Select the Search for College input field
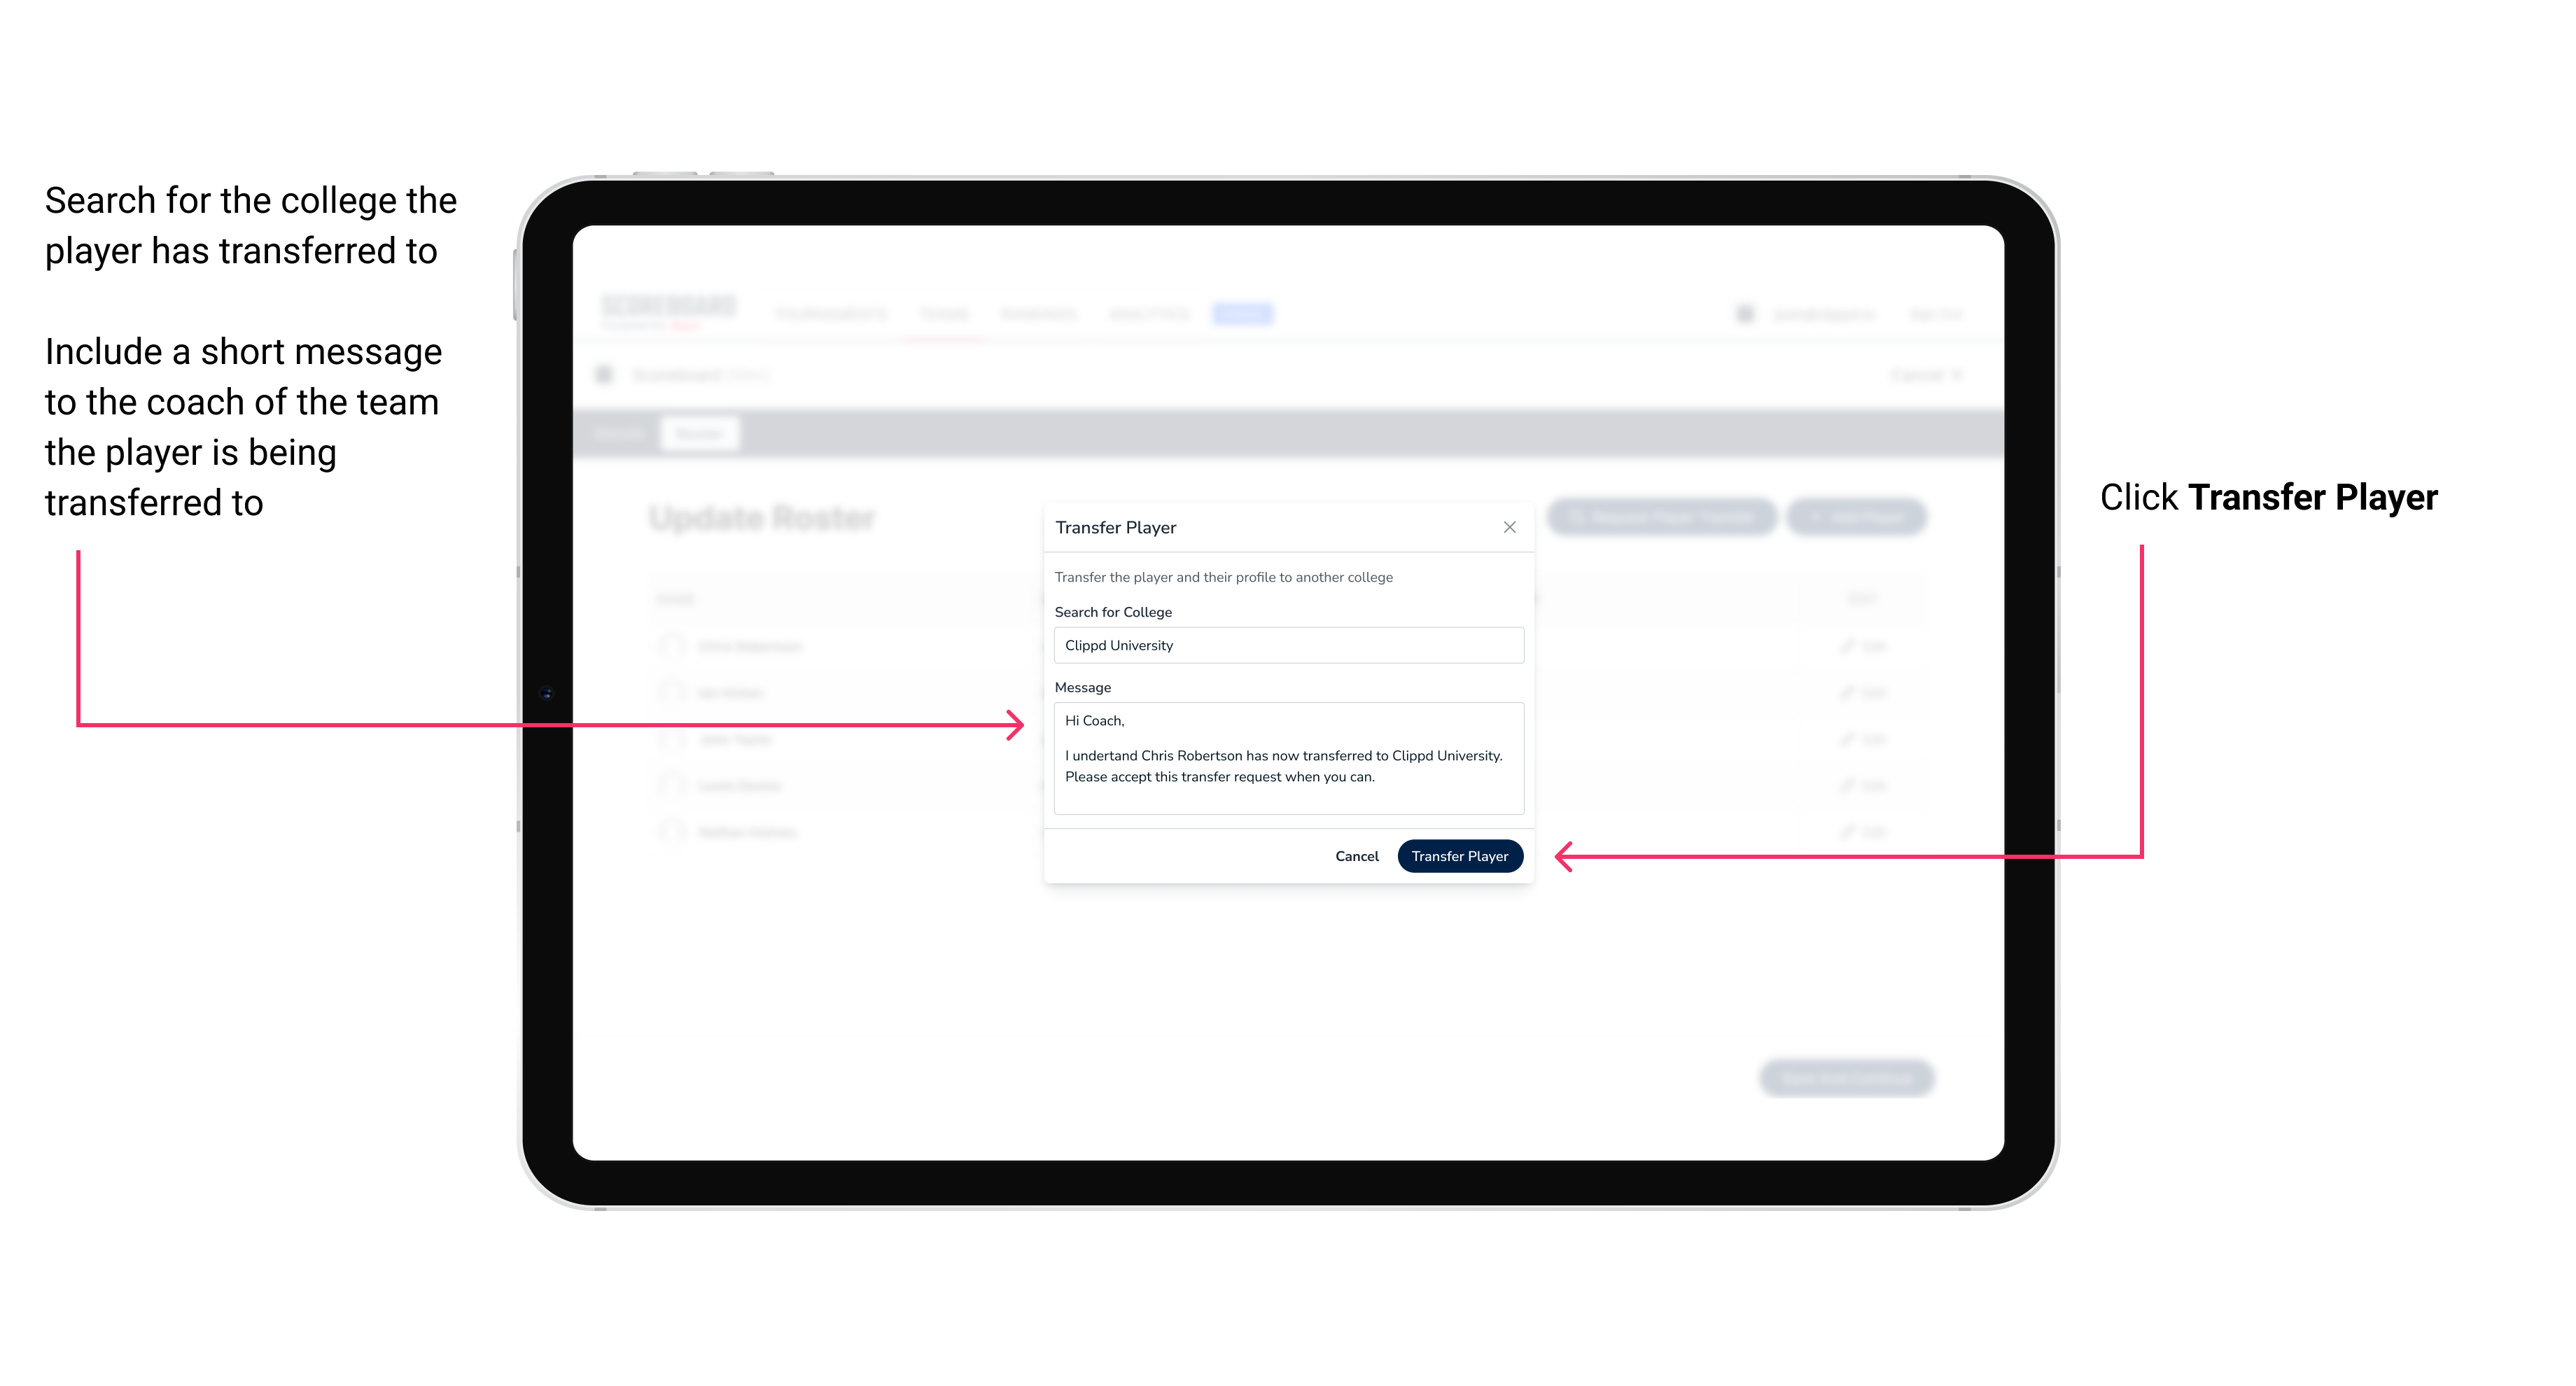The height and width of the screenshot is (1386, 2576). pos(1283,645)
